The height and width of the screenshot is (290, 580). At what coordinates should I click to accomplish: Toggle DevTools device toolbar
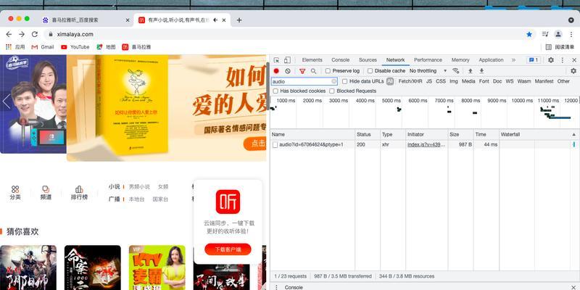click(x=287, y=60)
